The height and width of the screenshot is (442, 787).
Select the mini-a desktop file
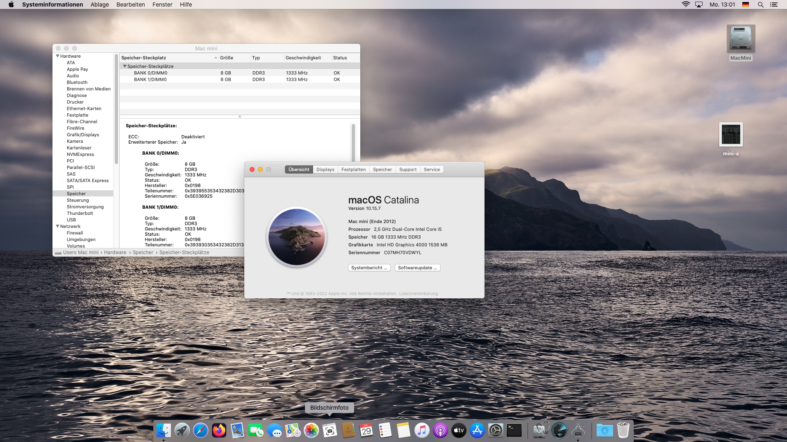point(731,135)
